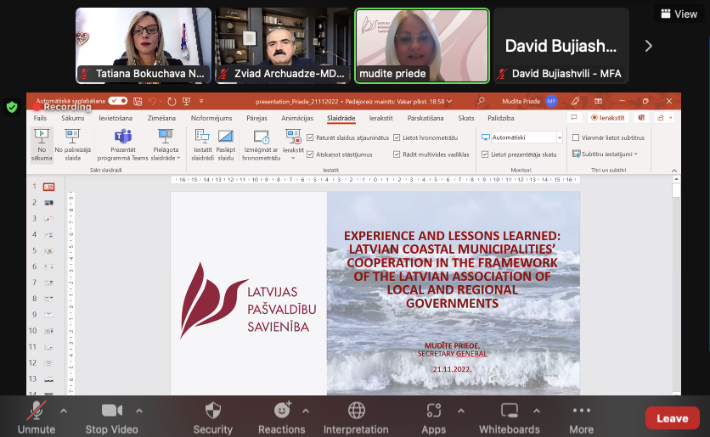Toggle Lietot prezentētāja skatu checkbox
This screenshot has height=437, width=710.
point(484,154)
